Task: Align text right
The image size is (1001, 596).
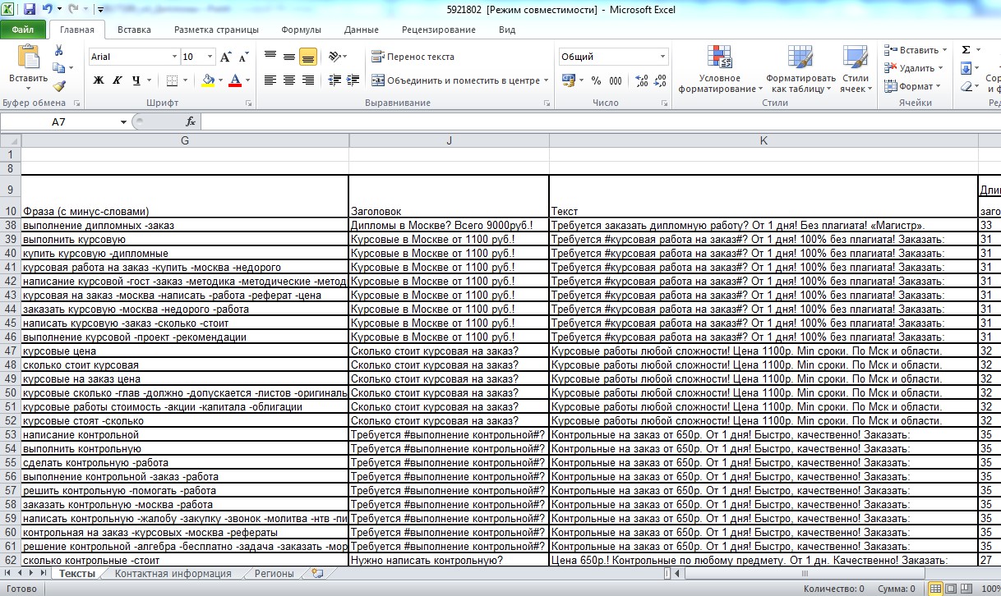Action: (308, 80)
